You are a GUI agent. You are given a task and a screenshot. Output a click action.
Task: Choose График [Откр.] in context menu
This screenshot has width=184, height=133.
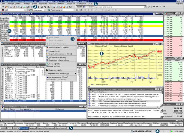tap(61, 51)
